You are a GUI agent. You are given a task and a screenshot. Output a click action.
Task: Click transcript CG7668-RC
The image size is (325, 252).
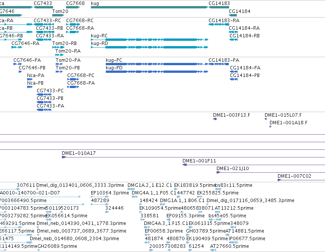point(73,24)
